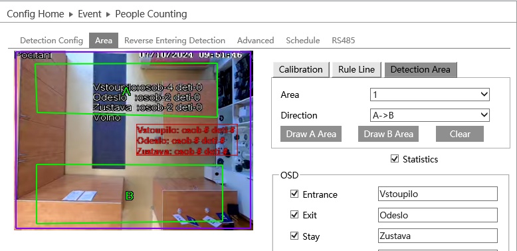Click Config Home breadcrumb link
This screenshot has width=517, height=251.
(35, 14)
